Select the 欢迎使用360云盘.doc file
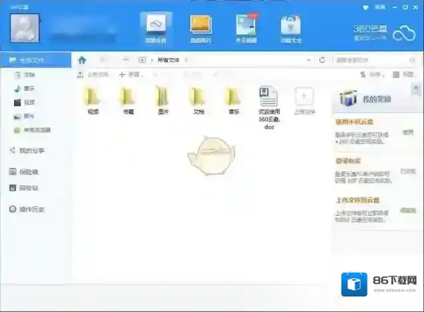Image resolution: width=424 pixels, height=312 pixels. [x=268, y=108]
